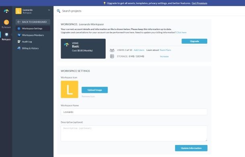Viewport: 245px width, 157px height.
Task: Click the search magnifier icon
Action: pos(58,11)
